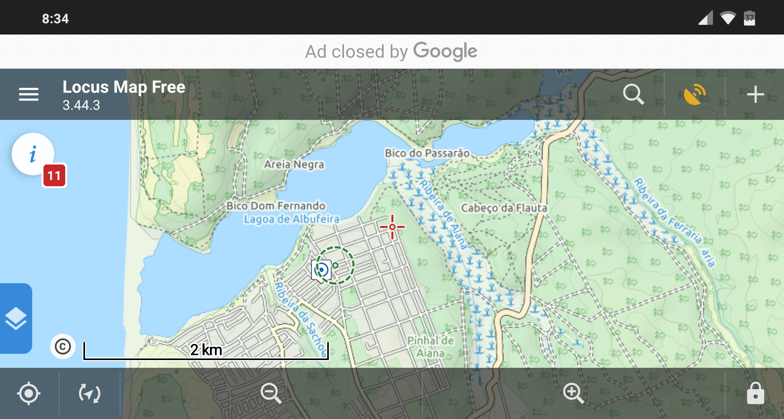Toggle map rotation mode
This screenshot has height=419, width=784.
click(90, 393)
